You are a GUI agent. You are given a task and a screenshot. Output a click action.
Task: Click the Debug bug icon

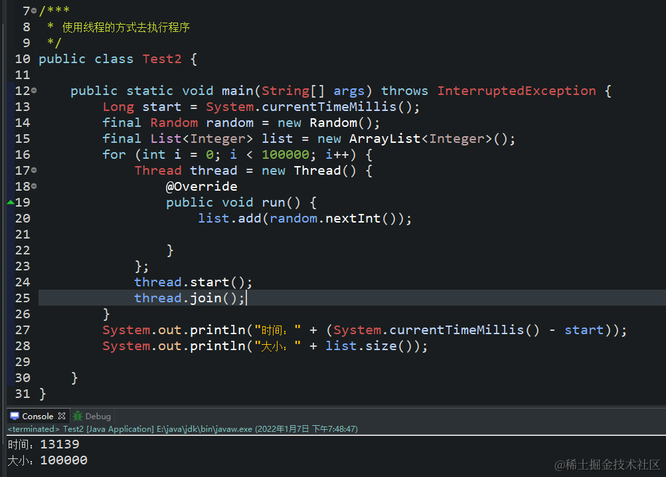pos(78,416)
